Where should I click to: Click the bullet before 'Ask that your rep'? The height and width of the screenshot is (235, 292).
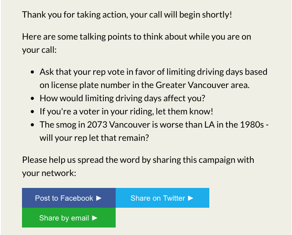point(33,72)
